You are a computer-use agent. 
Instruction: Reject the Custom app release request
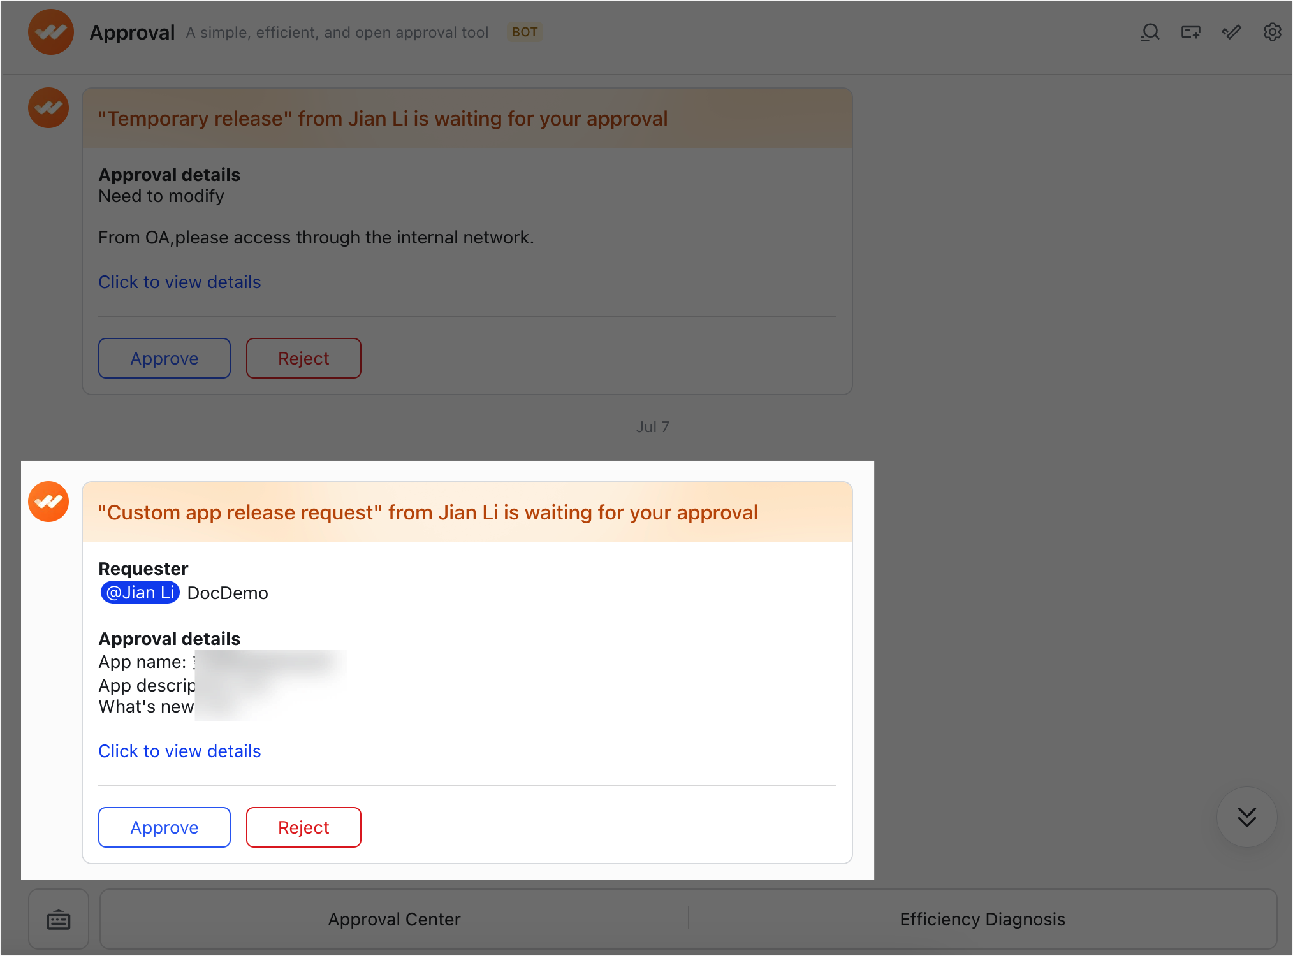point(303,827)
